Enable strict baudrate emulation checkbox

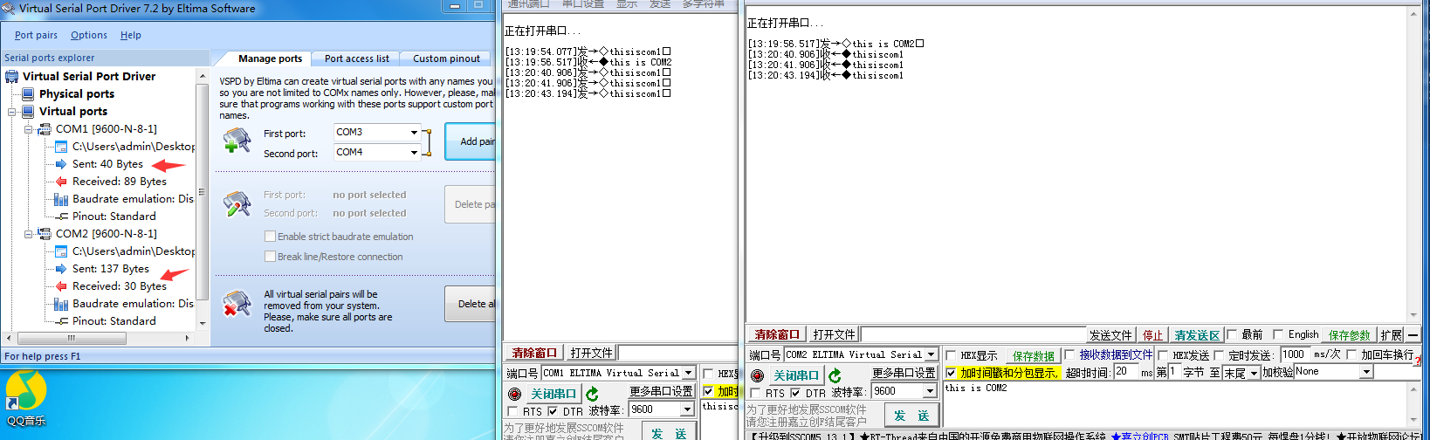271,237
